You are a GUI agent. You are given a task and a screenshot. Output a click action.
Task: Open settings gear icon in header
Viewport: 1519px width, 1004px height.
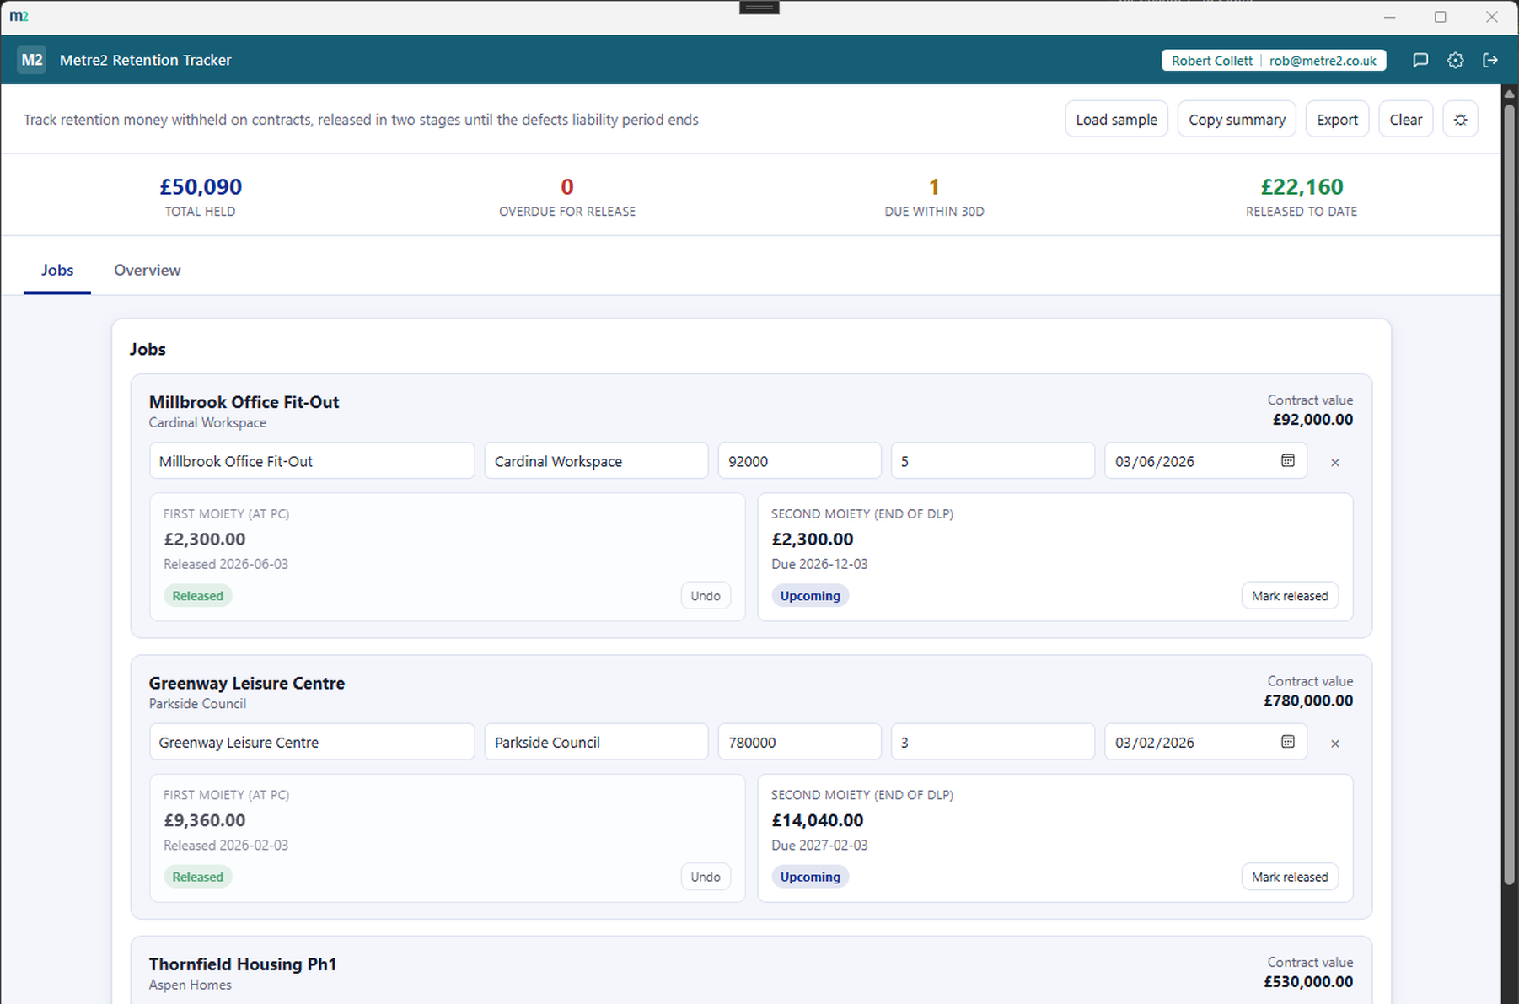tap(1456, 60)
